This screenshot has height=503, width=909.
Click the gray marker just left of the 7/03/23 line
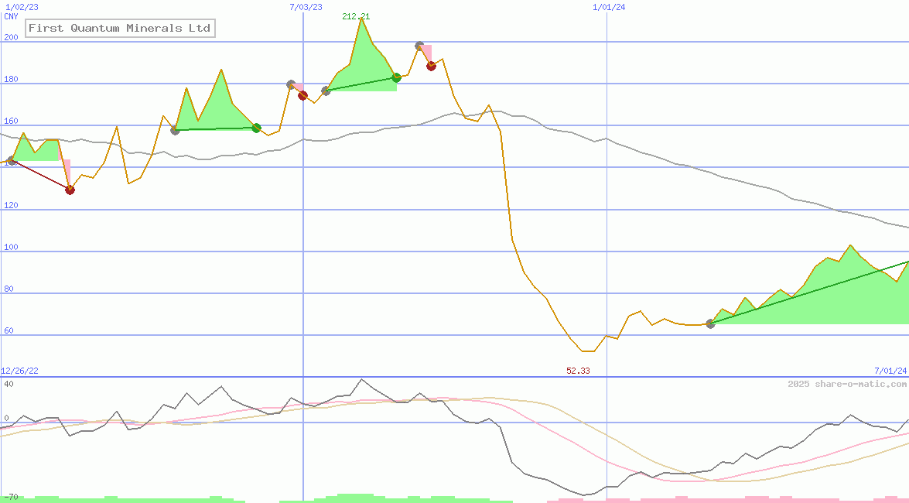[x=291, y=84]
